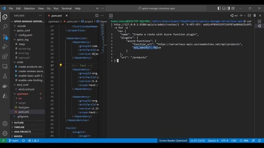The width and height of the screenshot is (264, 148).
Task: Toggle Panel layout button
Action: (x=224, y=8)
